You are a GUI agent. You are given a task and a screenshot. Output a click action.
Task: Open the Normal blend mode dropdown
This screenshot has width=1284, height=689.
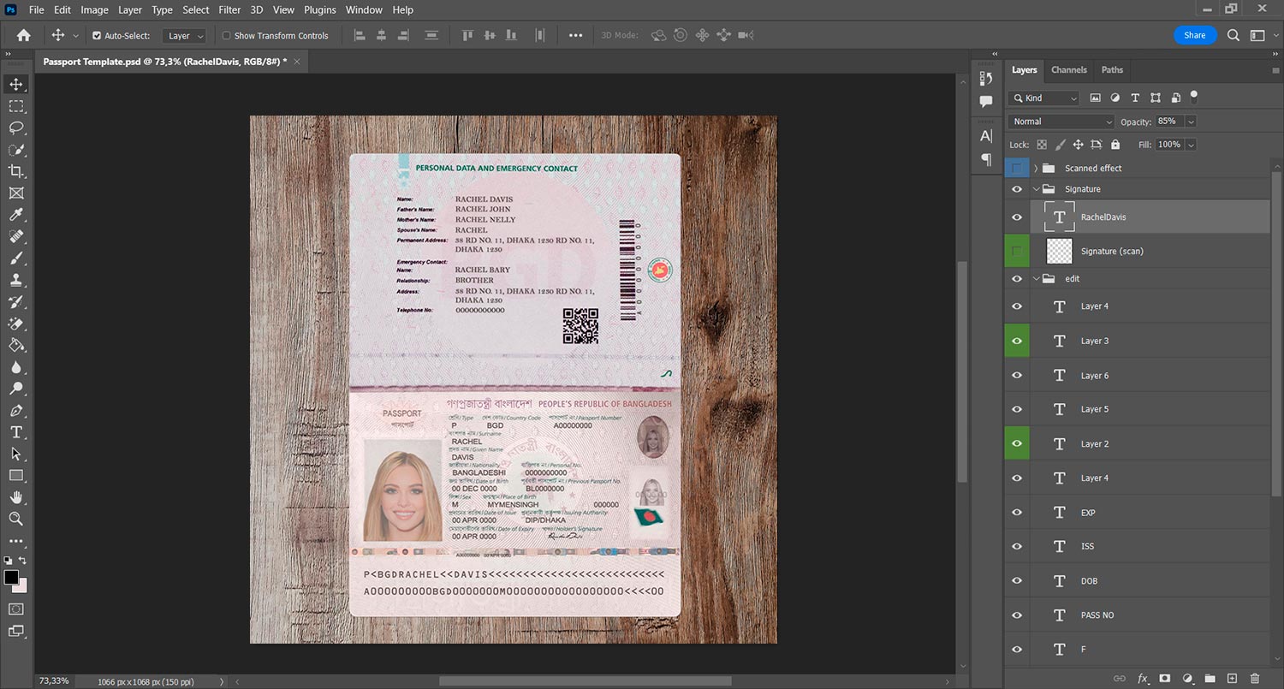[x=1061, y=122]
